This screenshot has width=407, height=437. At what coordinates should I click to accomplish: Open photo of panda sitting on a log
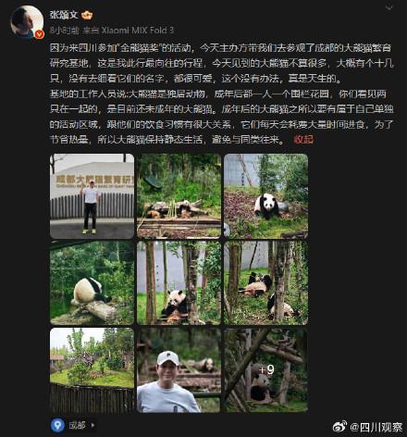(92, 283)
